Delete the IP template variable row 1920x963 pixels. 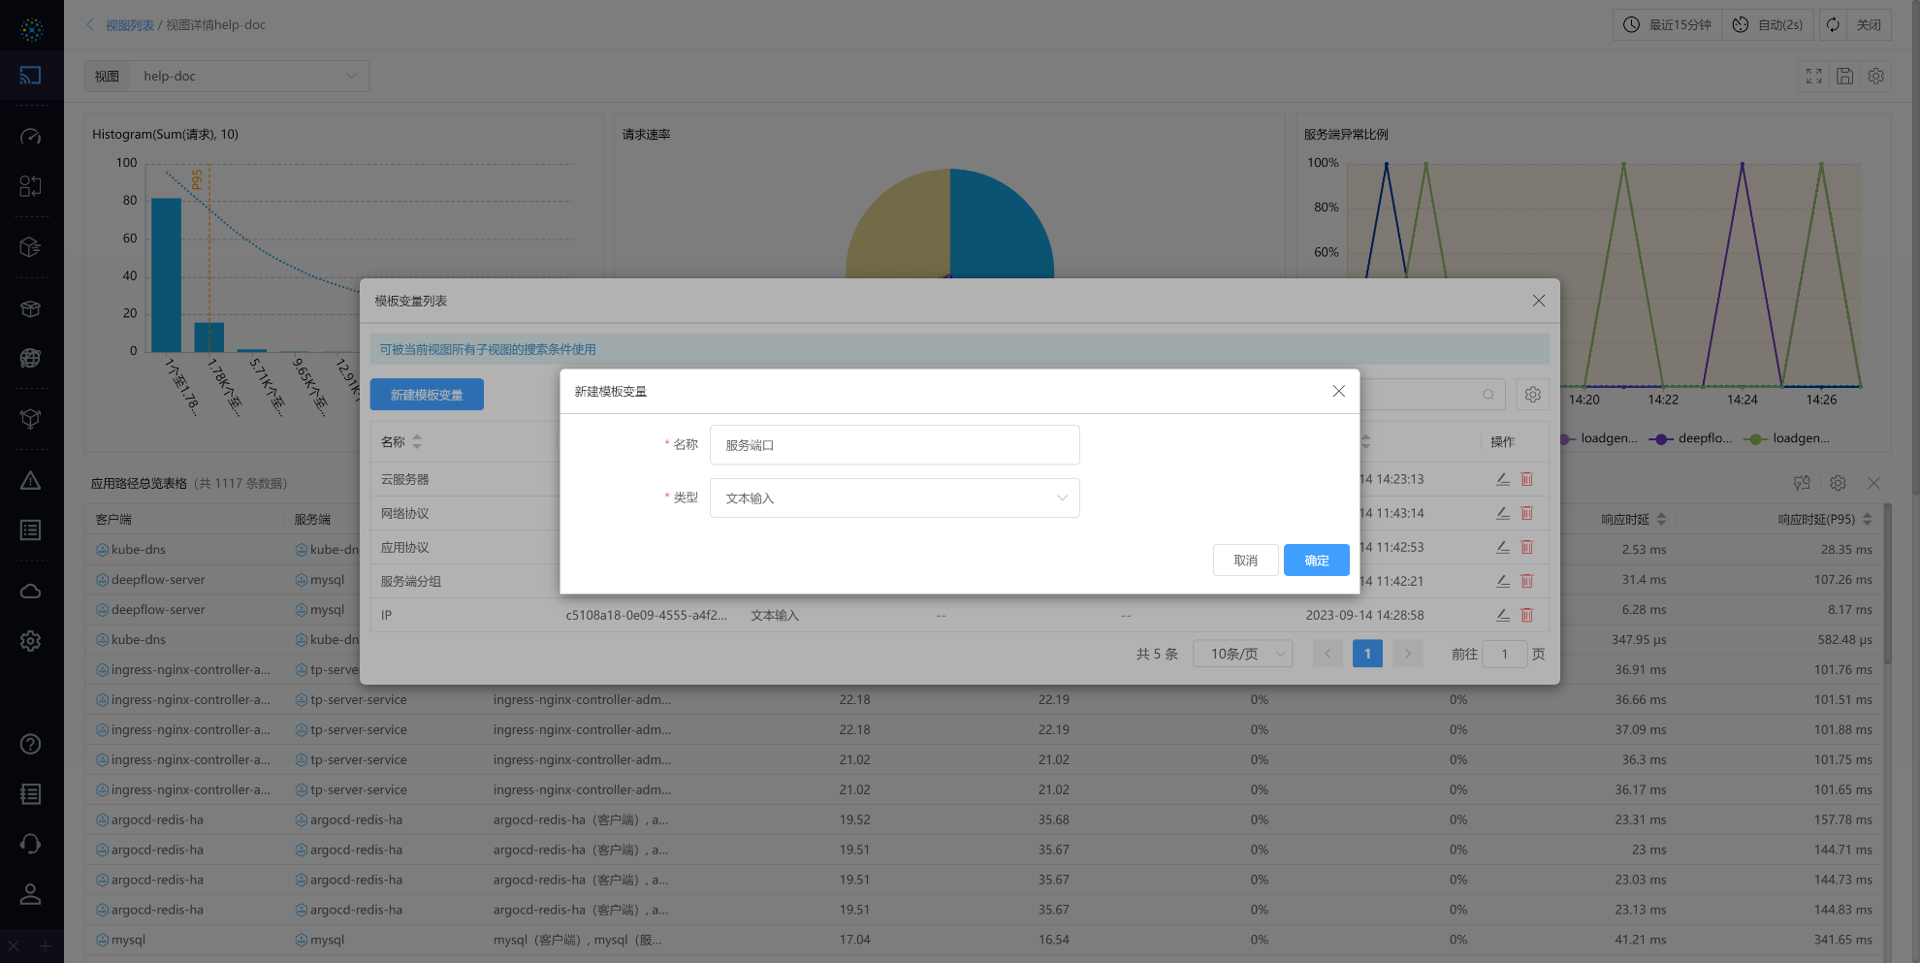1527,615
